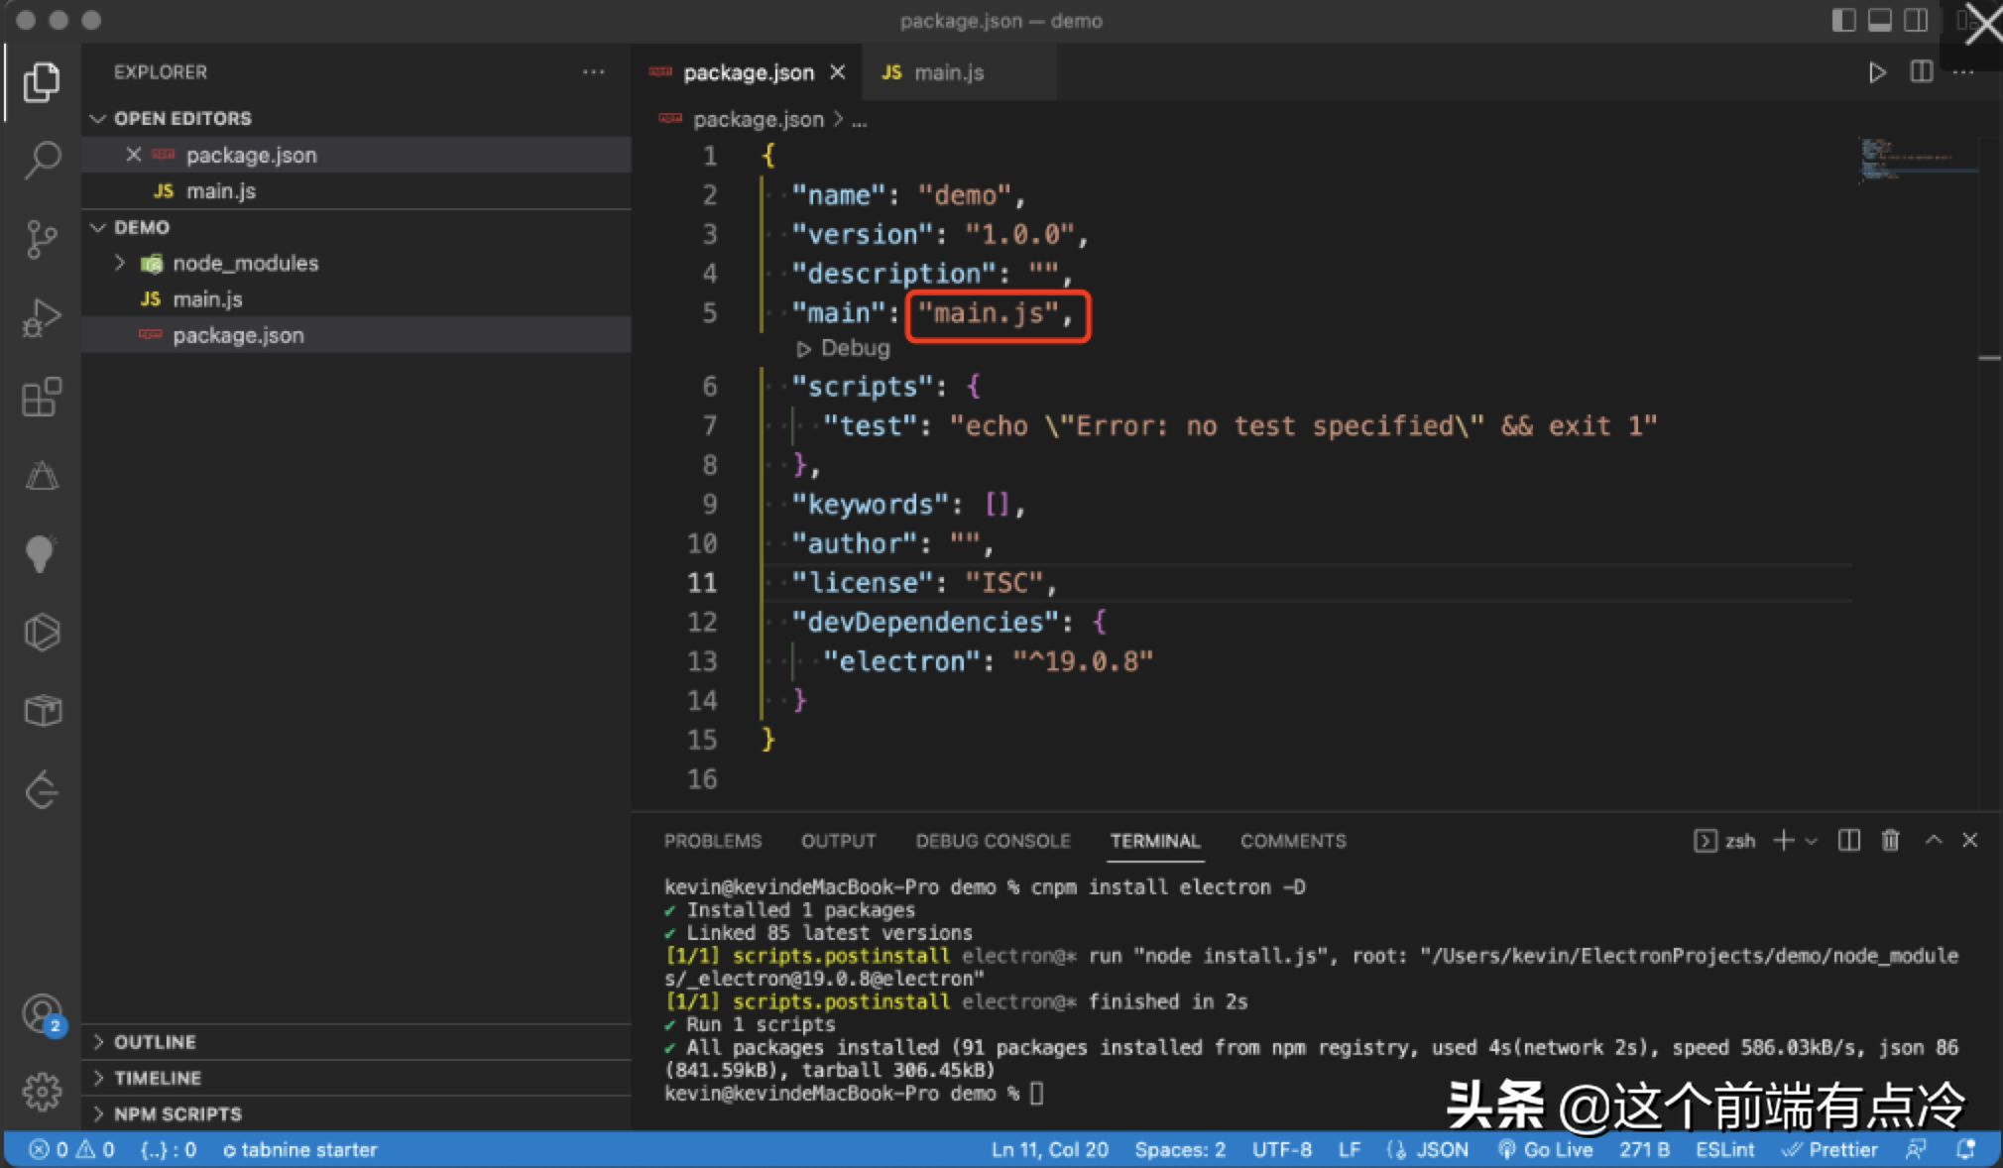Split the terminal pane

pyautogui.click(x=1848, y=841)
